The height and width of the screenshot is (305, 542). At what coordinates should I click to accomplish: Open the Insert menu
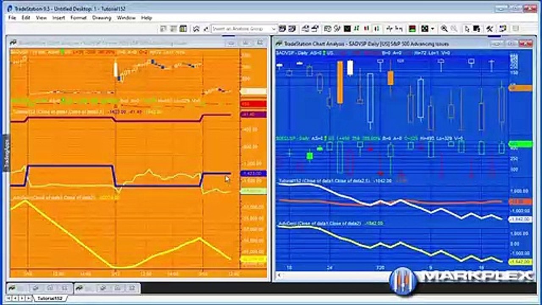(x=58, y=18)
